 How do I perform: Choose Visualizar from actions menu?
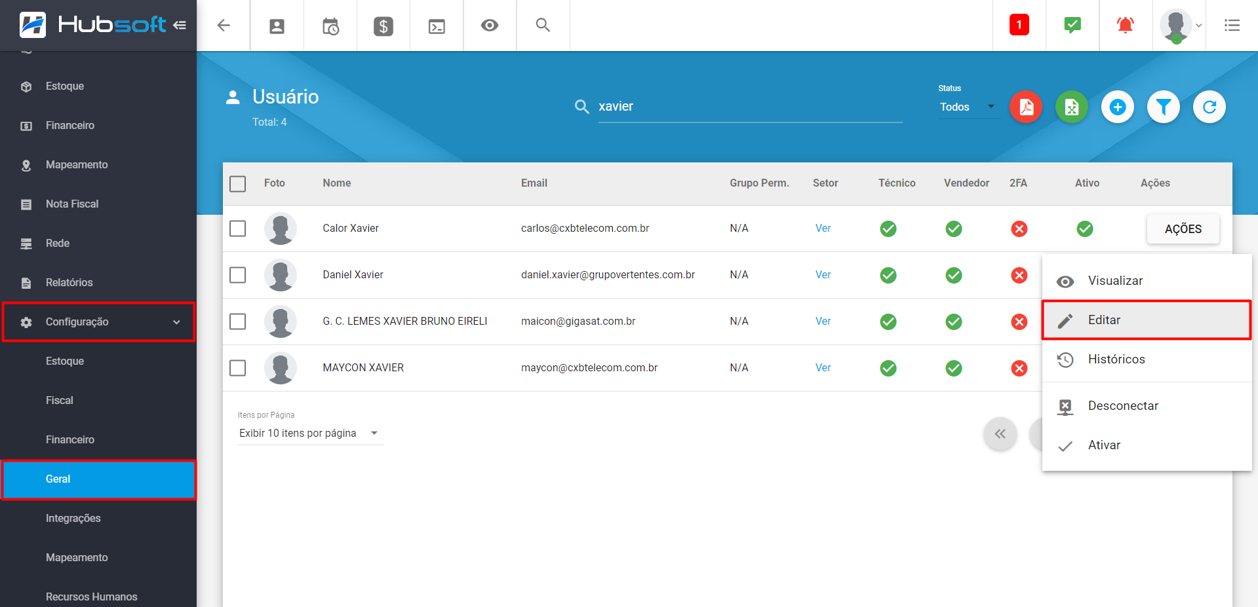1147,281
